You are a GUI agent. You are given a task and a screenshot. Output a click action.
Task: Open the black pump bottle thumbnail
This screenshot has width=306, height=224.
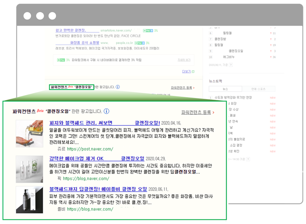coord(29,200)
